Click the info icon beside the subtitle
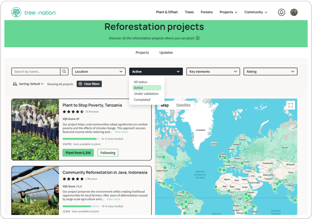 tap(198, 38)
